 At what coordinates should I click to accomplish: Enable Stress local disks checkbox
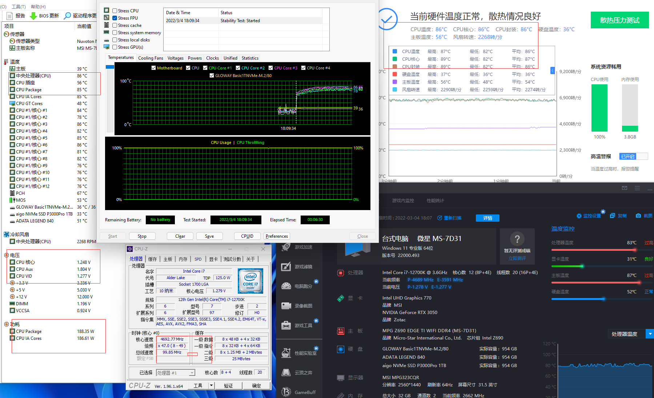click(x=115, y=40)
